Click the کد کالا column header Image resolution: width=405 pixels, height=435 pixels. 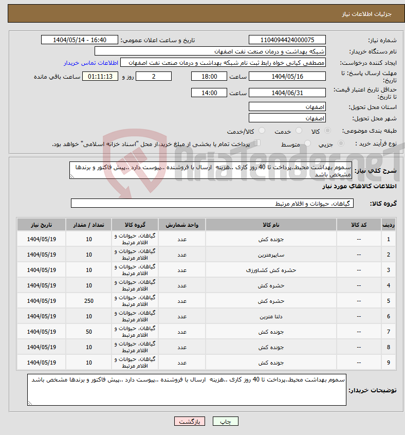tap(359, 225)
